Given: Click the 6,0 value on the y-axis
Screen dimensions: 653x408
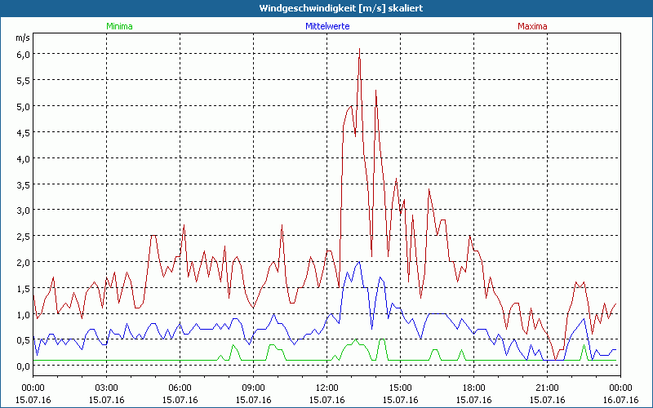Looking at the screenshot, I should [x=23, y=54].
